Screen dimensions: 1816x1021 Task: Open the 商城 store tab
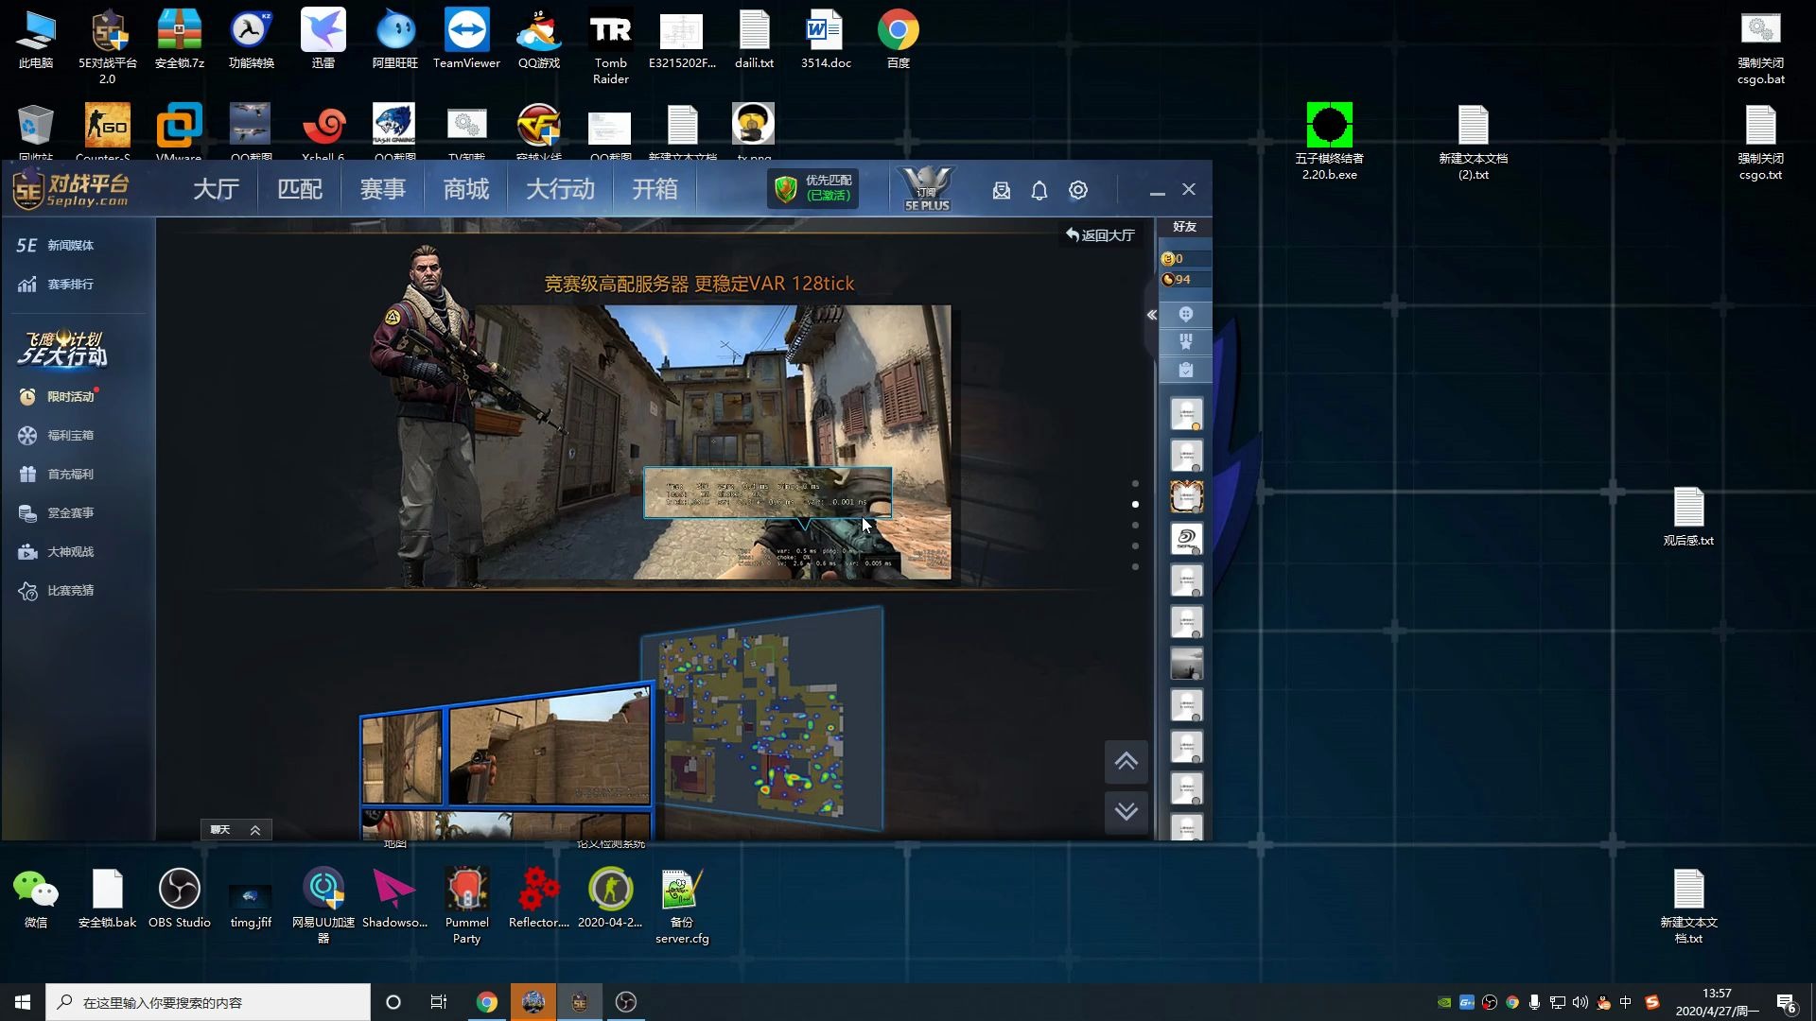click(x=466, y=189)
